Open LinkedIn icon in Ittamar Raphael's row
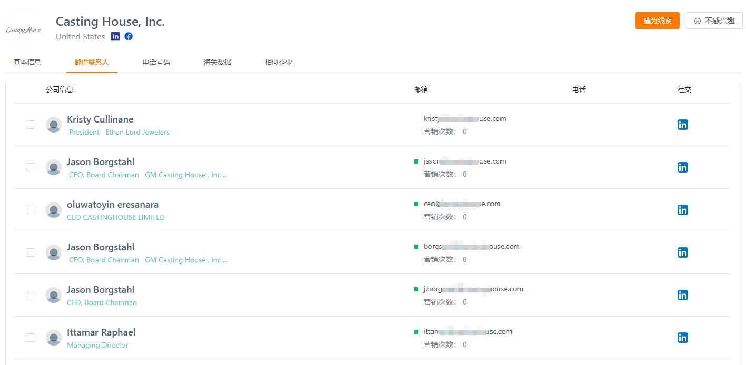The image size is (746, 365). (x=683, y=338)
